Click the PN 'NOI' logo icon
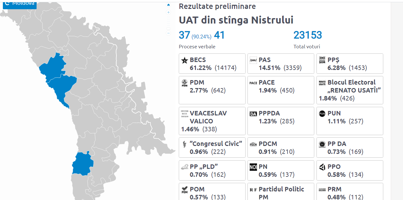 click(253, 167)
